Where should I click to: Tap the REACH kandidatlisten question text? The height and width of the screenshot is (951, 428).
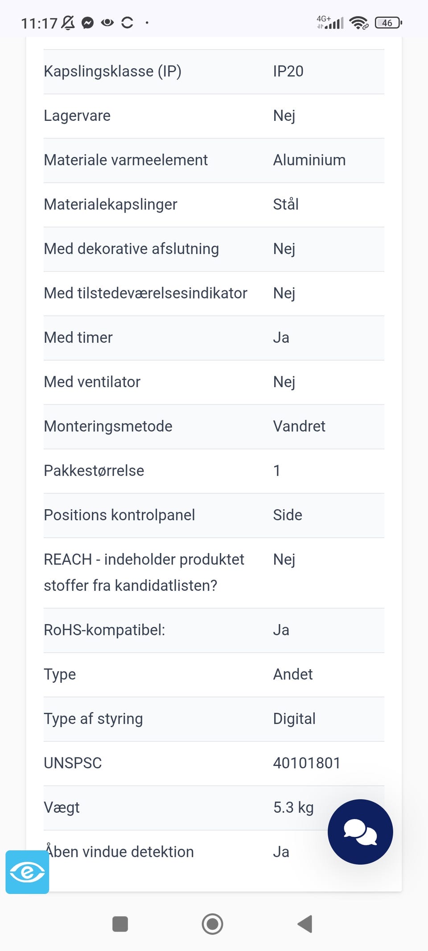(144, 572)
